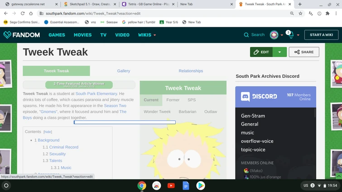
Task: Open the Season Two link
Action: tap(115, 106)
